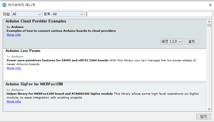The width and height of the screenshot is (214, 122).
Task: Open More info link for Arduino SigFox
Action: [14, 101]
